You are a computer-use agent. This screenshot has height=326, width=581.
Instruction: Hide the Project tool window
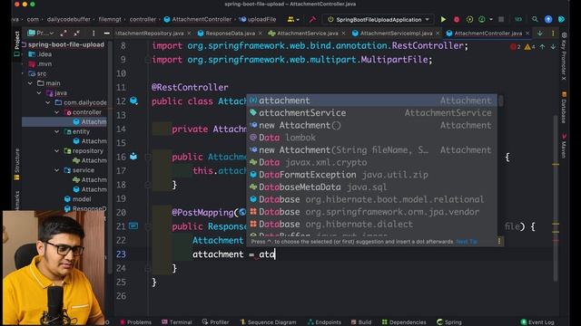coord(107,34)
